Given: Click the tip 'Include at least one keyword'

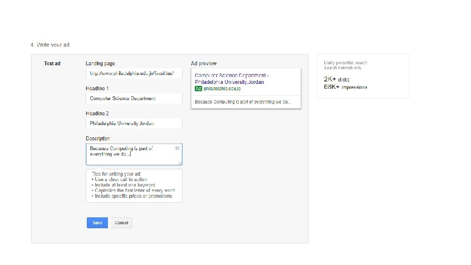Looking at the screenshot, I should tap(124, 185).
